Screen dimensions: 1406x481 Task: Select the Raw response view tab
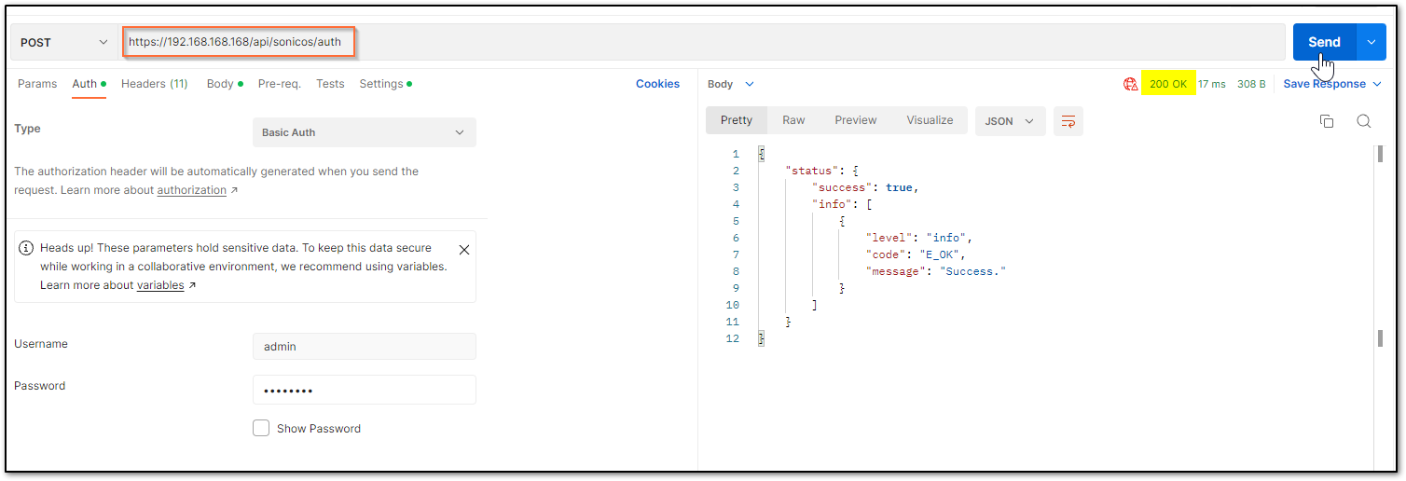[x=793, y=120]
